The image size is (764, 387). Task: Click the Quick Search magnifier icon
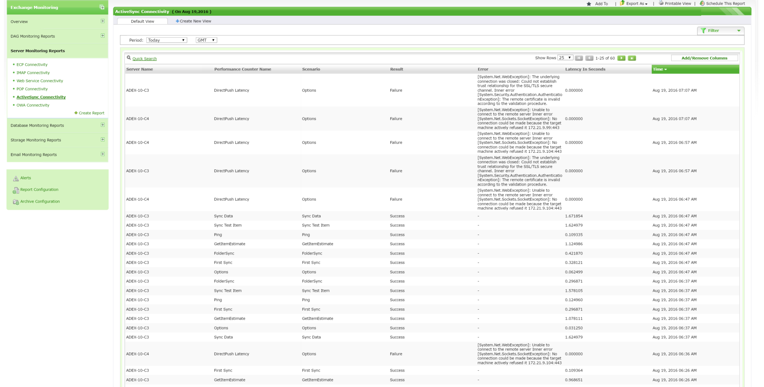(x=129, y=58)
